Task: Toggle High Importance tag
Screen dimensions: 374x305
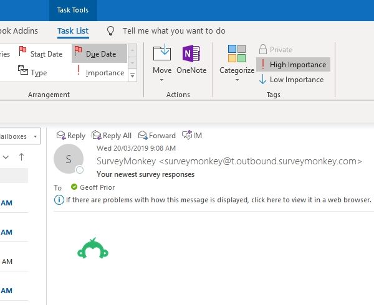Action: point(293,65)
